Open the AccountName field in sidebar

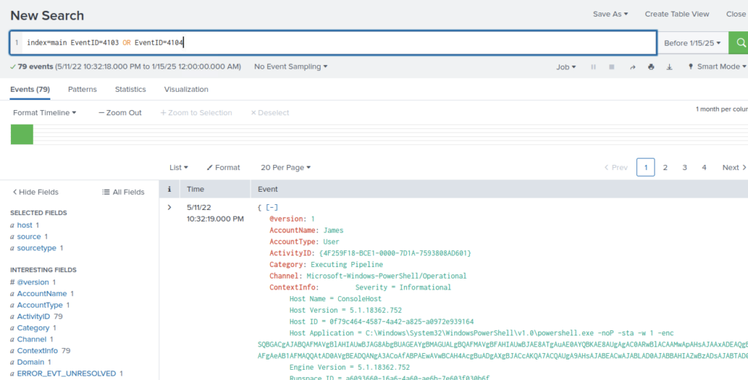[x=42, y=294]
